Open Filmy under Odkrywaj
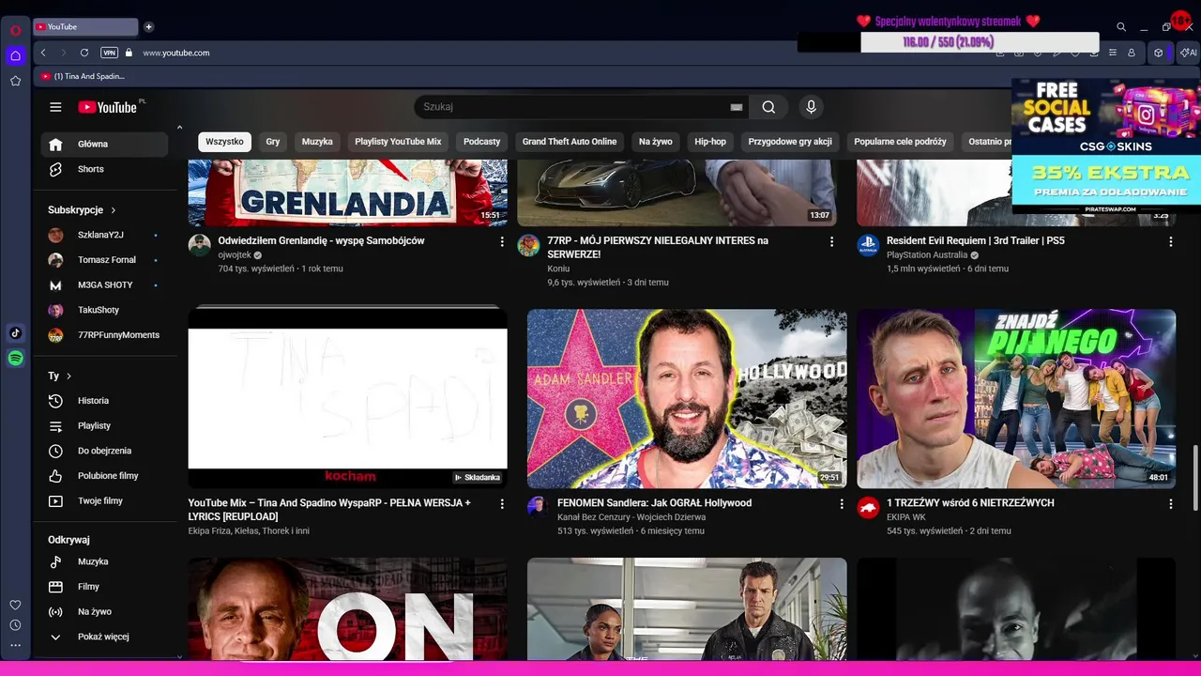 [x=104, y=587]
